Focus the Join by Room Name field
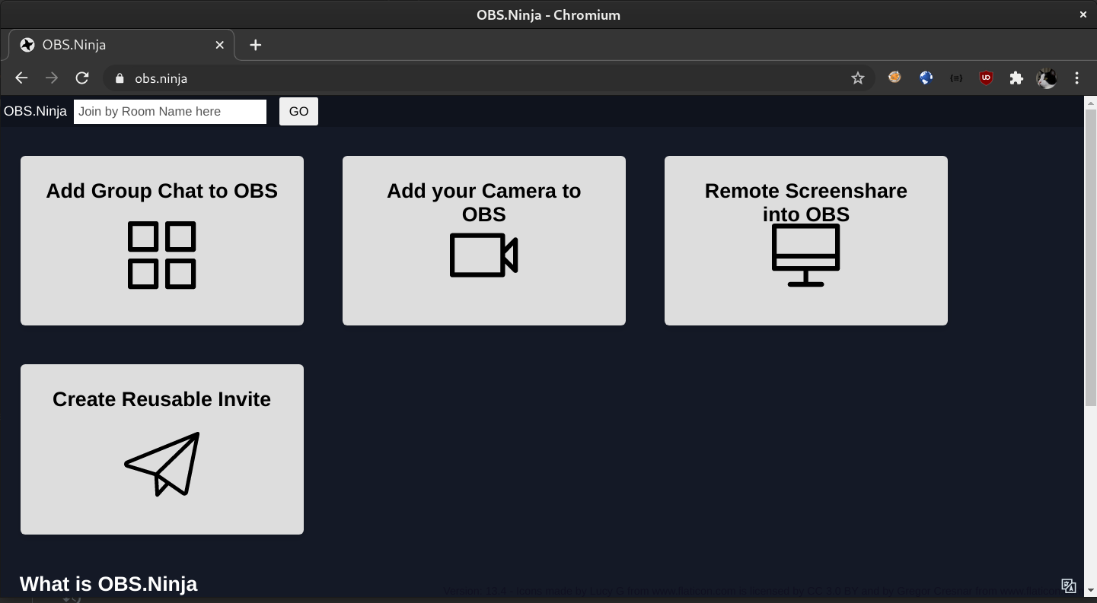Screen dimensions: 1097x603 click(171, 111)
